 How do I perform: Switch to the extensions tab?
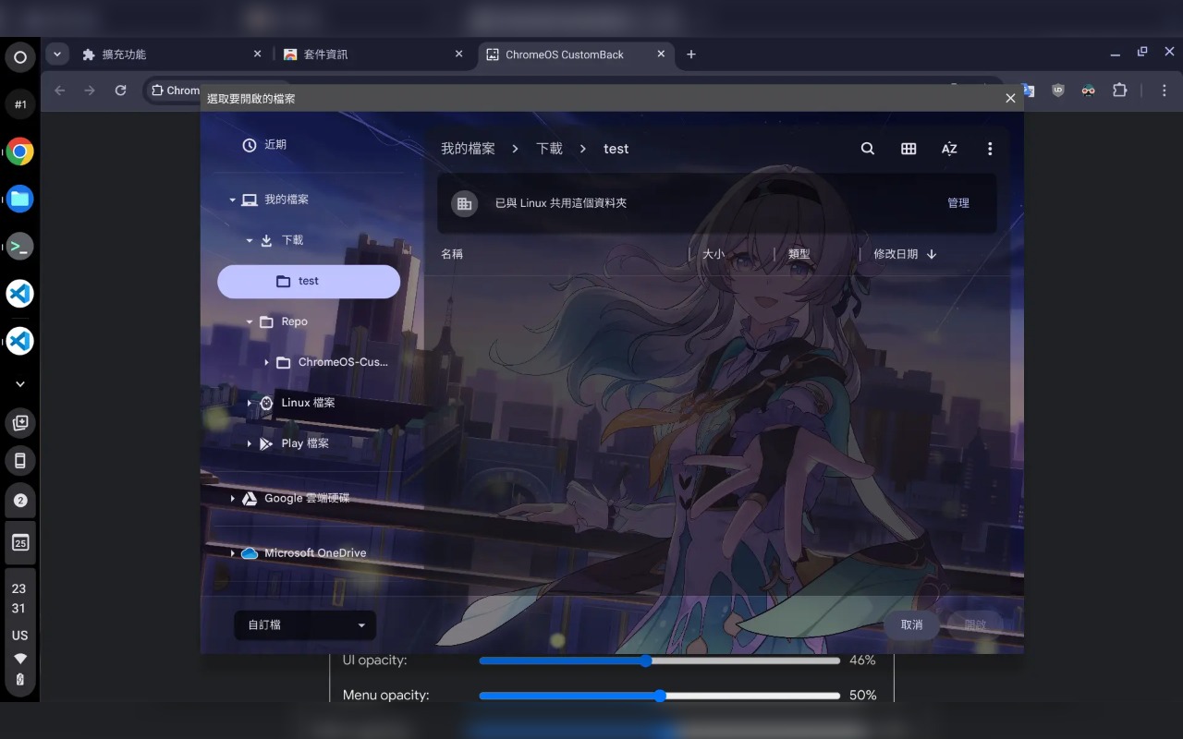tap(171, 55)
